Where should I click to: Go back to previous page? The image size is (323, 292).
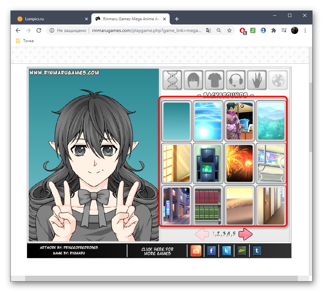coord(18,30)
